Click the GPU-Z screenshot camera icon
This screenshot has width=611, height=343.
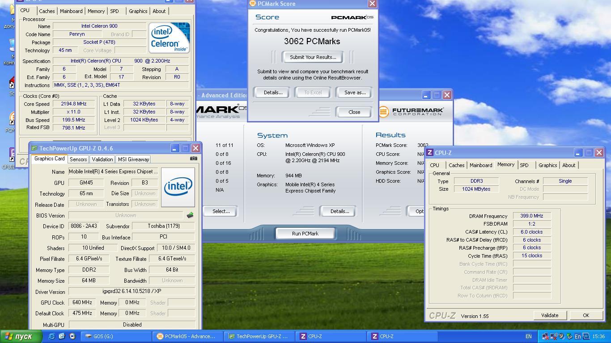click(193, 159)
